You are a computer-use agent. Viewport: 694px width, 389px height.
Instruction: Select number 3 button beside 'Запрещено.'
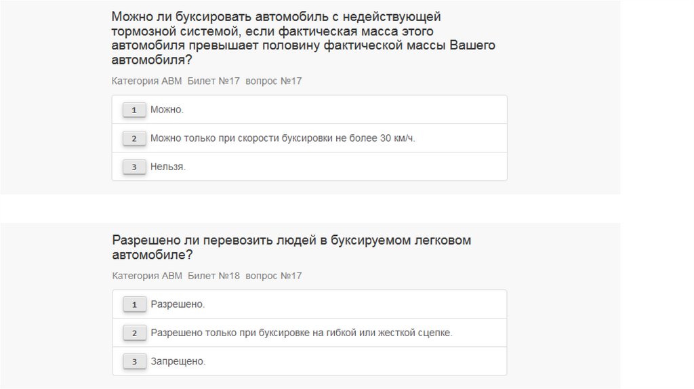(x=134, y=362)
